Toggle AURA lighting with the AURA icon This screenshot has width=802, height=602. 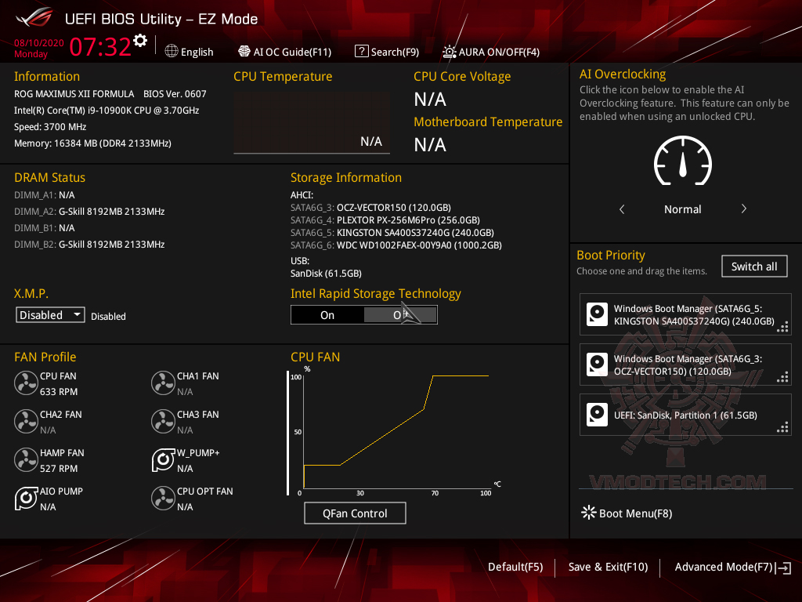[x=449, y=51]
